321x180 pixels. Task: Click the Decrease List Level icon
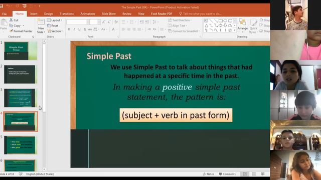pyautogui.click(x=141, y=22)
